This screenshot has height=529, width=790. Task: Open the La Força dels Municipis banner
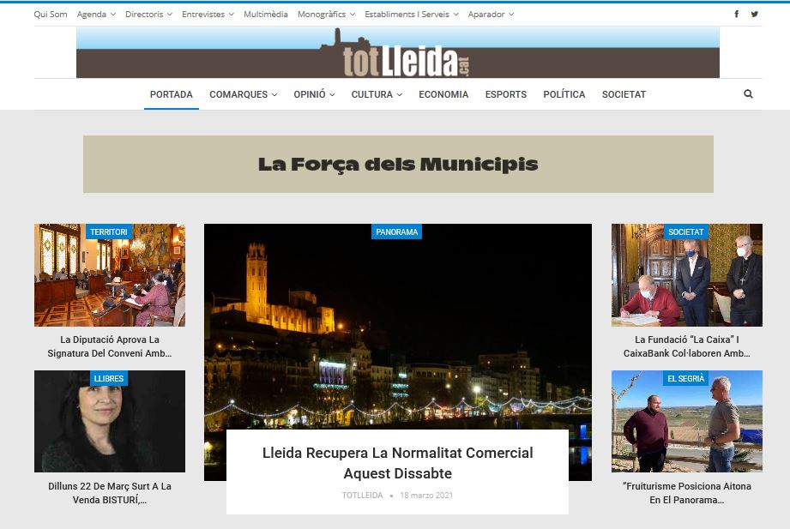[x=397, y=164]
